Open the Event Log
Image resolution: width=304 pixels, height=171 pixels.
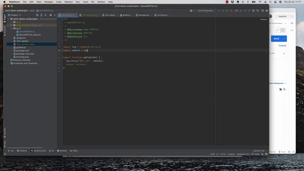[x=259, y=151]
